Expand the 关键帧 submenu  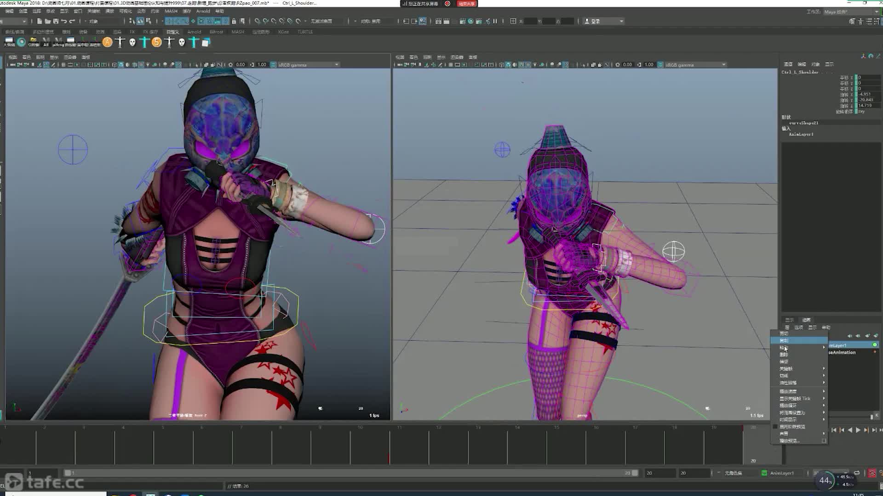pyautogui.click(x=799, y=369)
